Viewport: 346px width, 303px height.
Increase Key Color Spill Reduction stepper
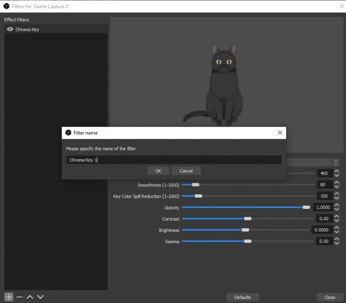[337, 194]
